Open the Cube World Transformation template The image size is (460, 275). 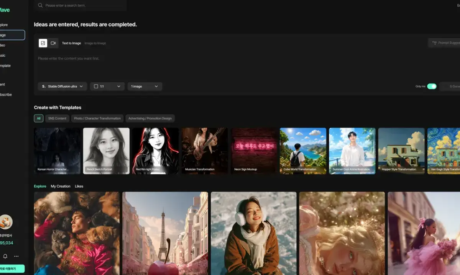(x=303, y=151)
